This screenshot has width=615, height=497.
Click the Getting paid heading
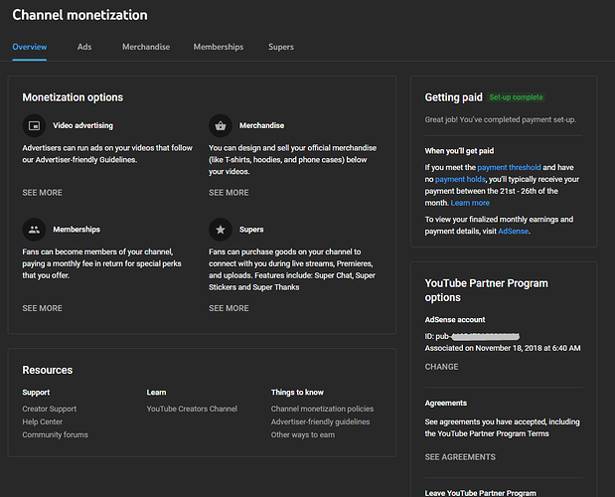[x=453, y=97]
